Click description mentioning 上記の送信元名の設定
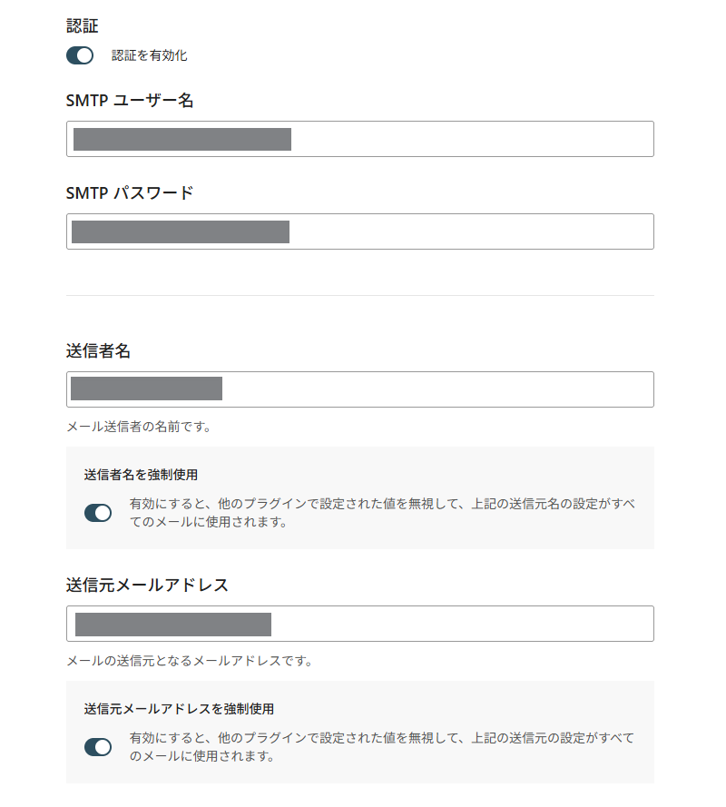 click(x=382, y=513)
